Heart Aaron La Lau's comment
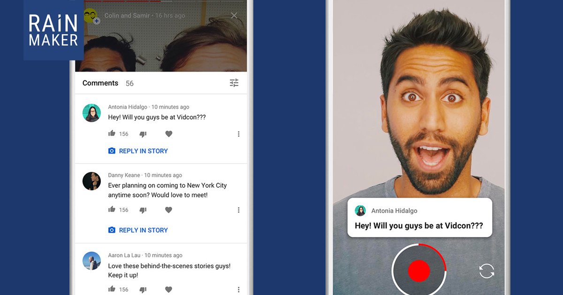563x295 pixels. pos(169,289)
